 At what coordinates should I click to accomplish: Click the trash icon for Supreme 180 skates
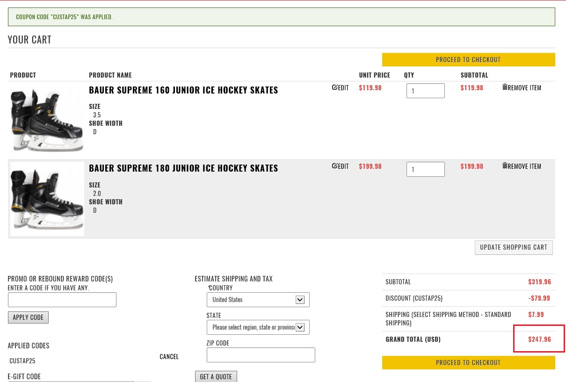tap(505, 166)
